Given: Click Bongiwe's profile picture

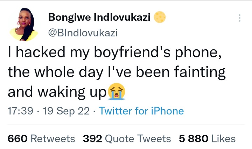Looking at the screenshot, I should click(x=24, y=25).
